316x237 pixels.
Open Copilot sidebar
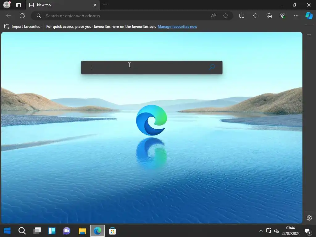[x=309, y=16]
